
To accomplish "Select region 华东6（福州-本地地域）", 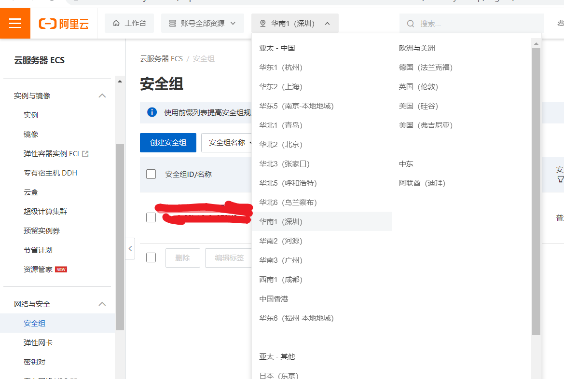I will 297,318.
